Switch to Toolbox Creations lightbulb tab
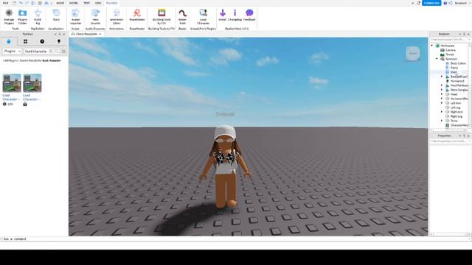 (x=59, y=41)
